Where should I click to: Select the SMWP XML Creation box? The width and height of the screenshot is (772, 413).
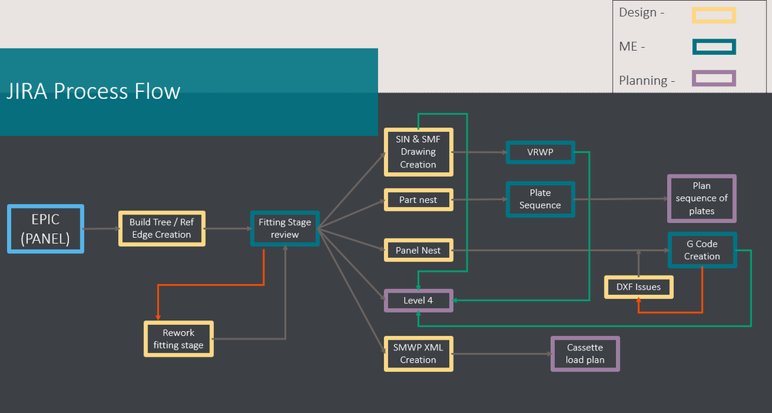pos(418,354)
